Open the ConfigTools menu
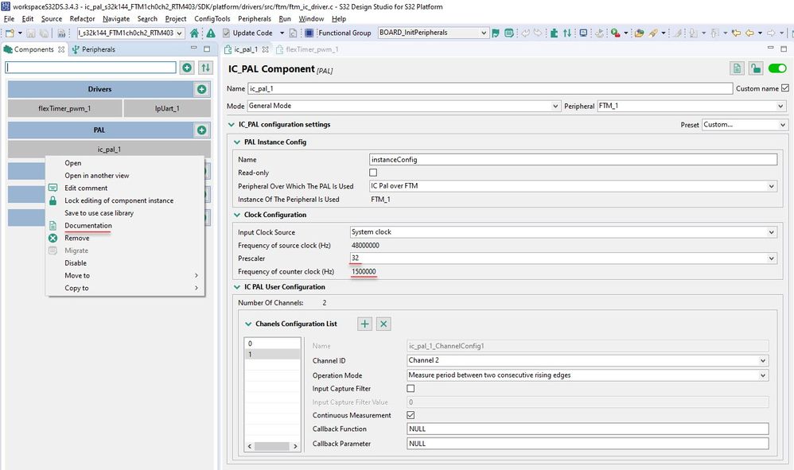794x470 pixels. point(212,19)
